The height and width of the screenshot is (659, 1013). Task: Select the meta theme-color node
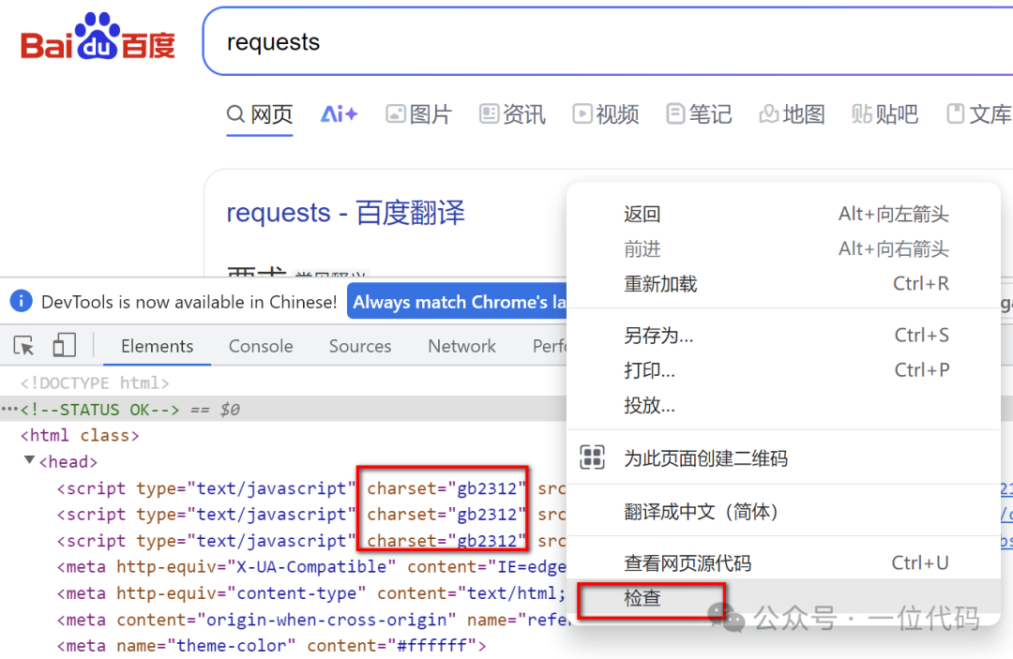[271, 646]
